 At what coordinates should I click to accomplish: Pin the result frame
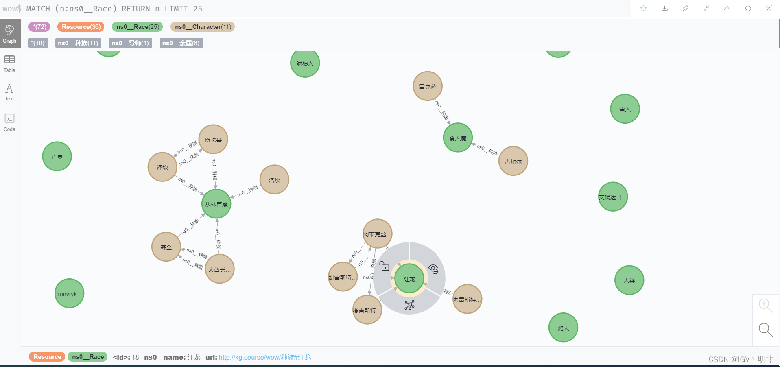pos(685,9)
